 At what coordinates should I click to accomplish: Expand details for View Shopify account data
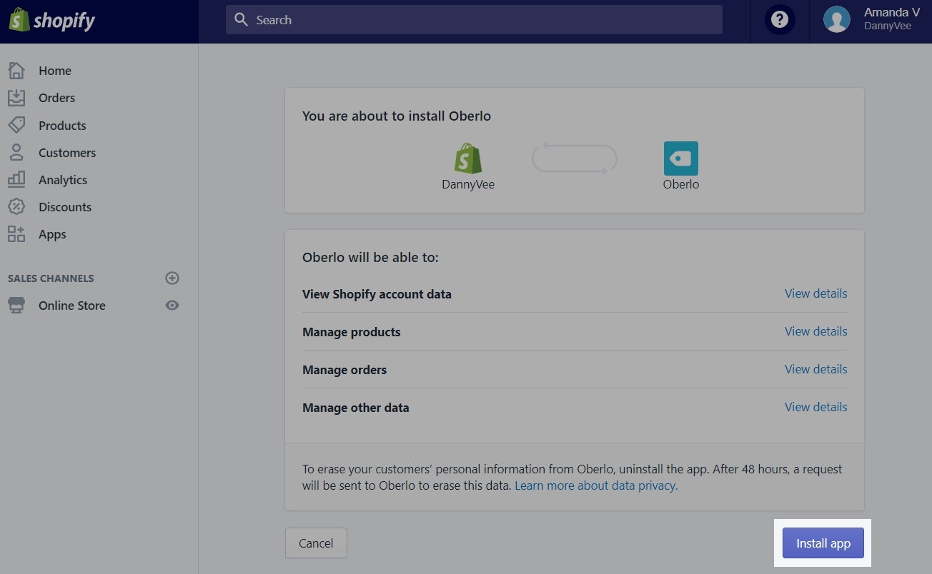coord(815,293)
